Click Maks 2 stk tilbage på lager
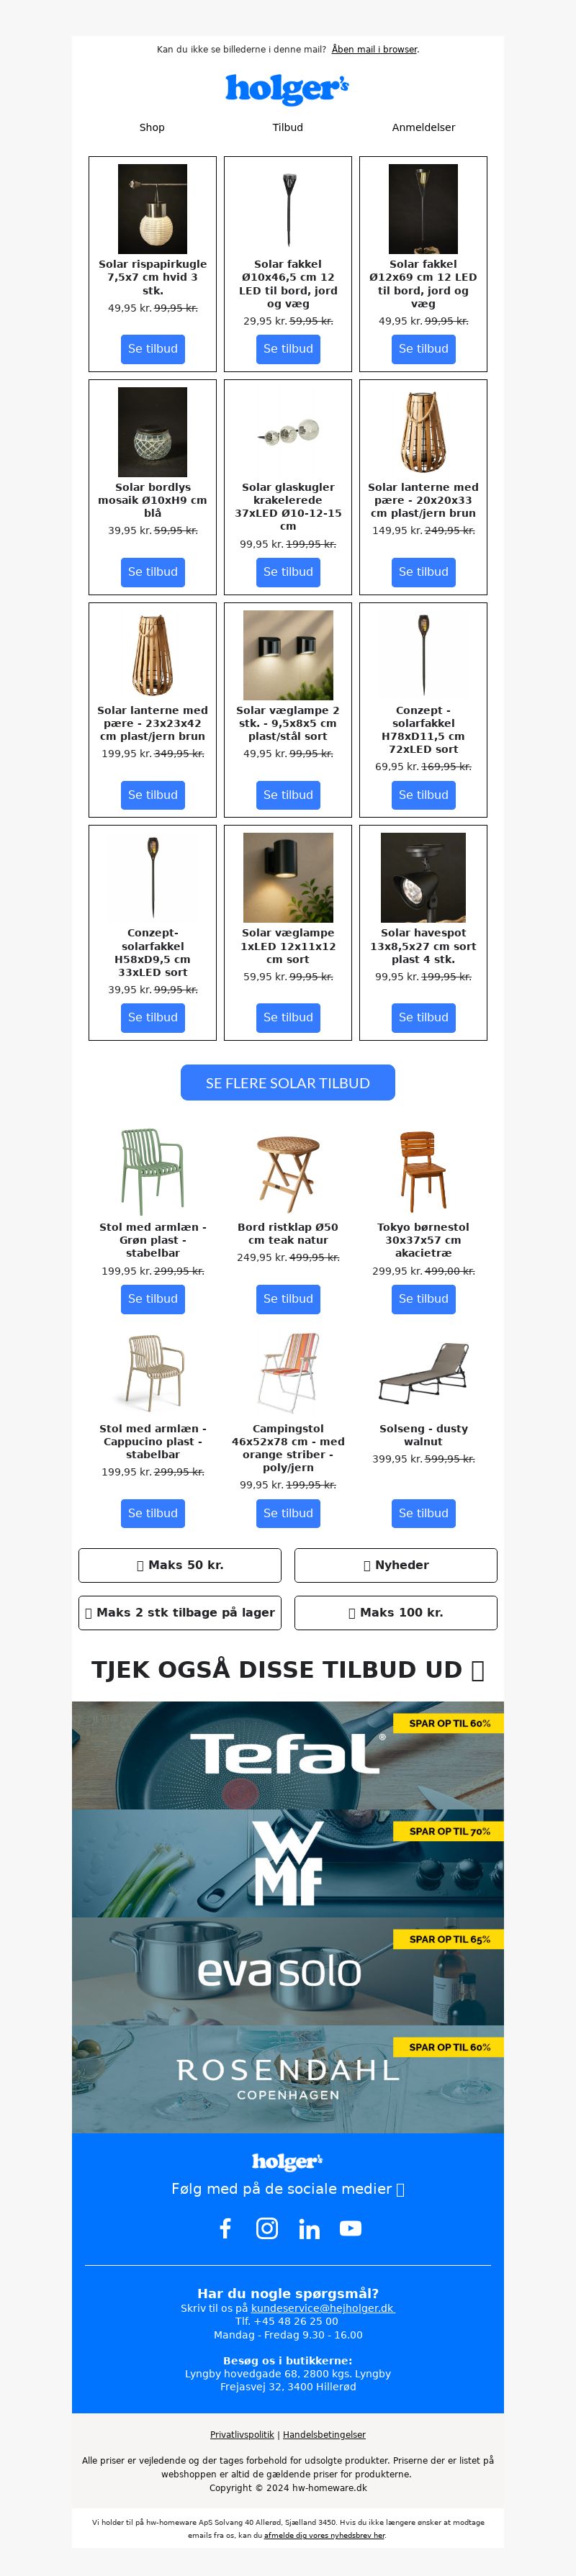The height and width of the screenshot is (2576, 576). (180, 1612)
